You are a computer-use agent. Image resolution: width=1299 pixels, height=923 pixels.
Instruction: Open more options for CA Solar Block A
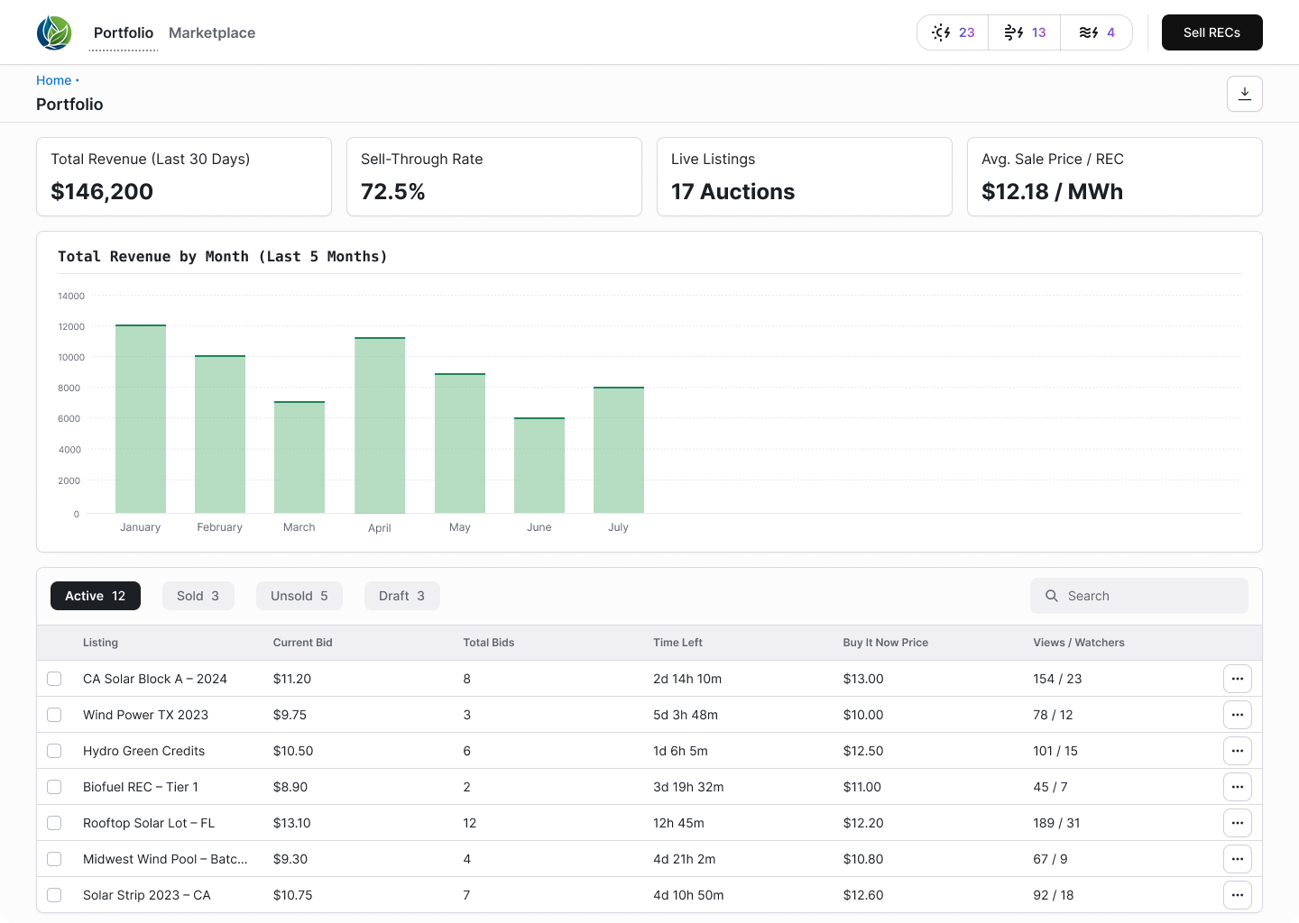pyautogui.click(x=1237, y=679)
